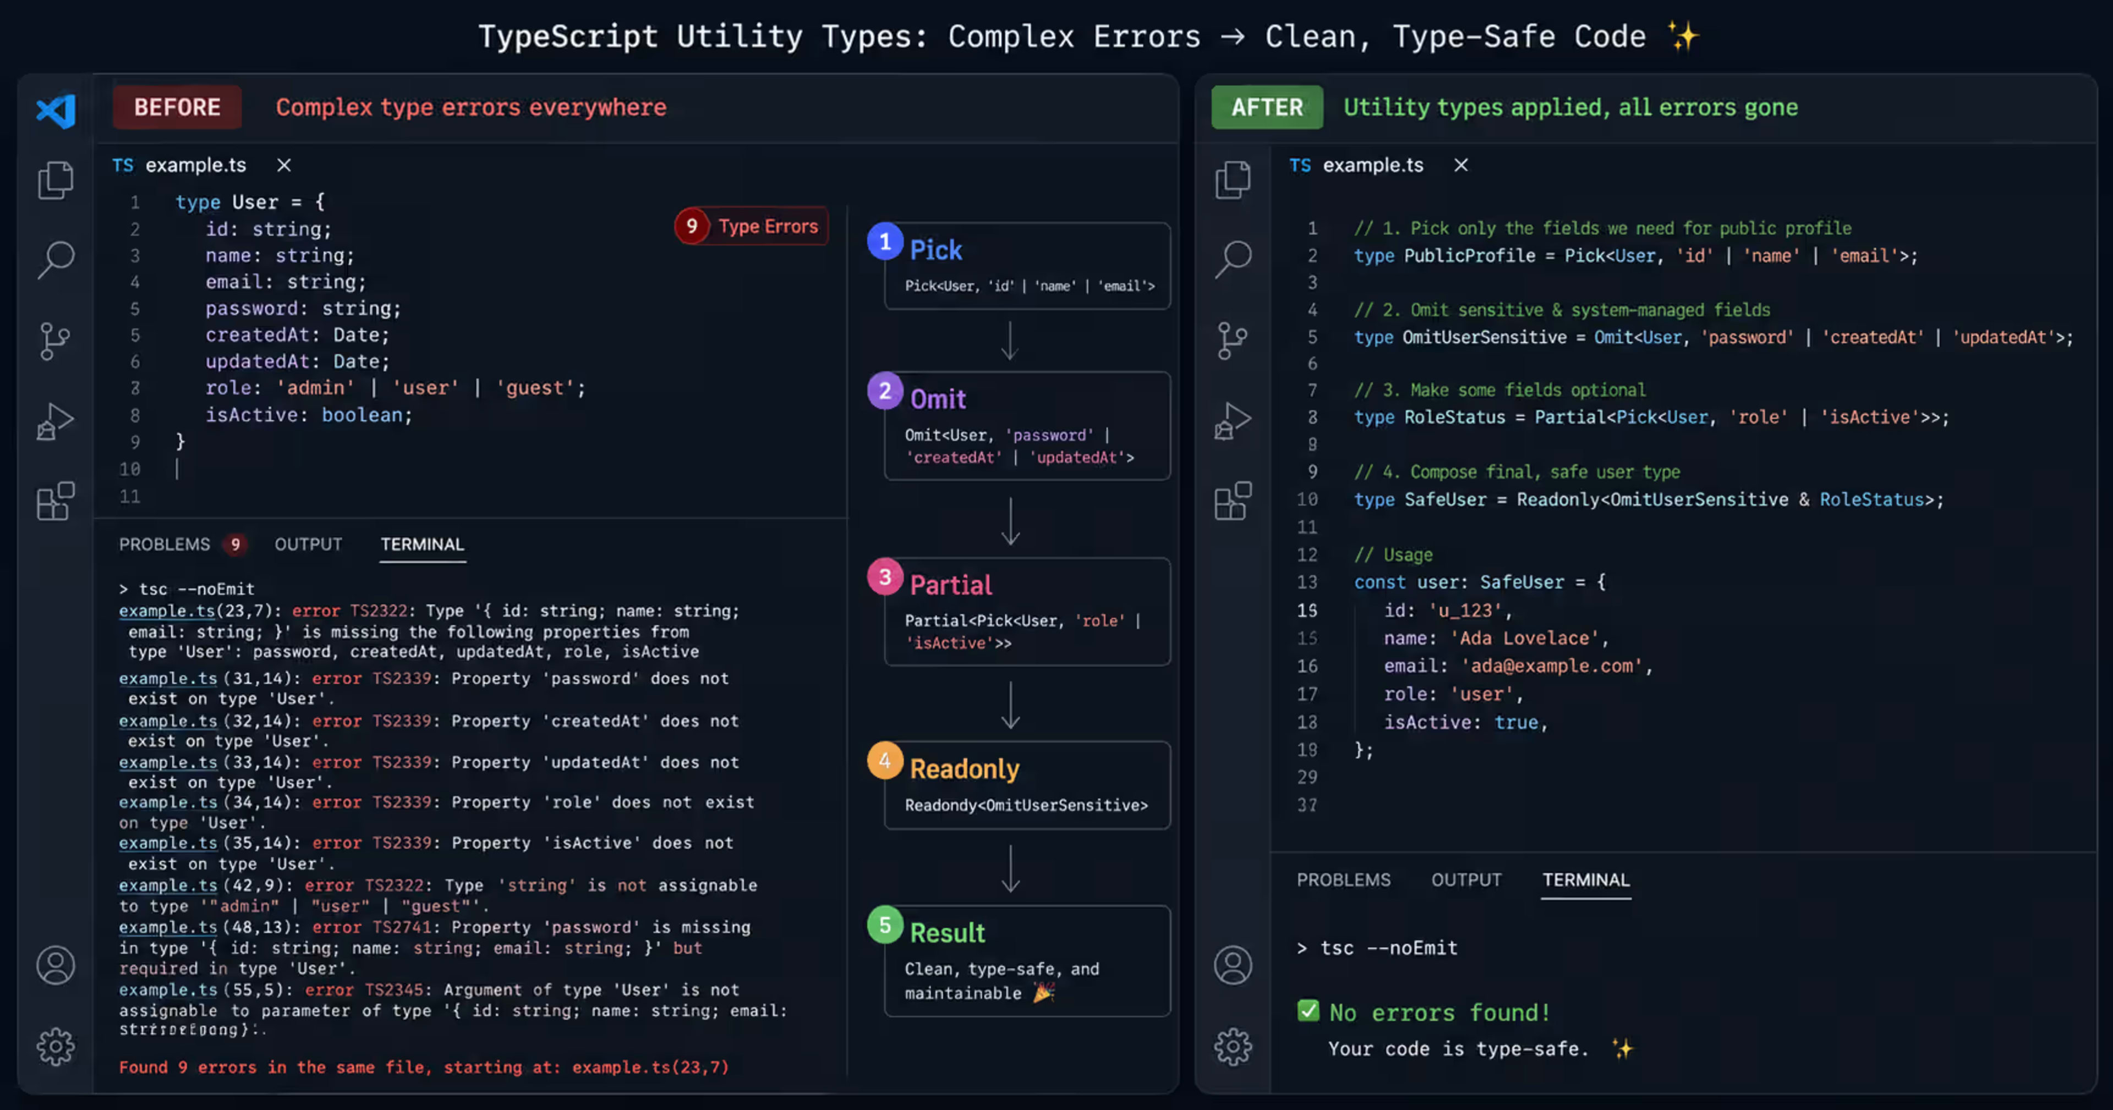Click the "name: 'Ada Lovelace'" line
This screenshot has height=1110, width=2113.
pyautogui.click(x=1496, y=638)
